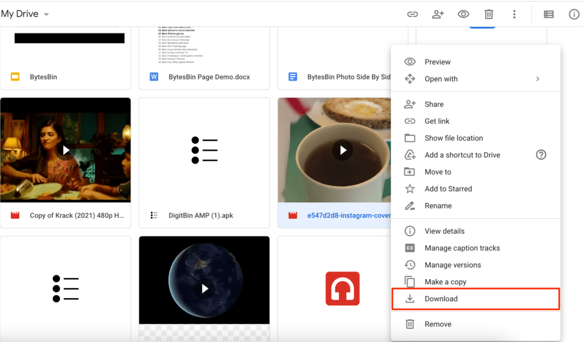583x342 pixels.
Task: Preview the file using the eye toolbar icon
Action: point(463,14)
